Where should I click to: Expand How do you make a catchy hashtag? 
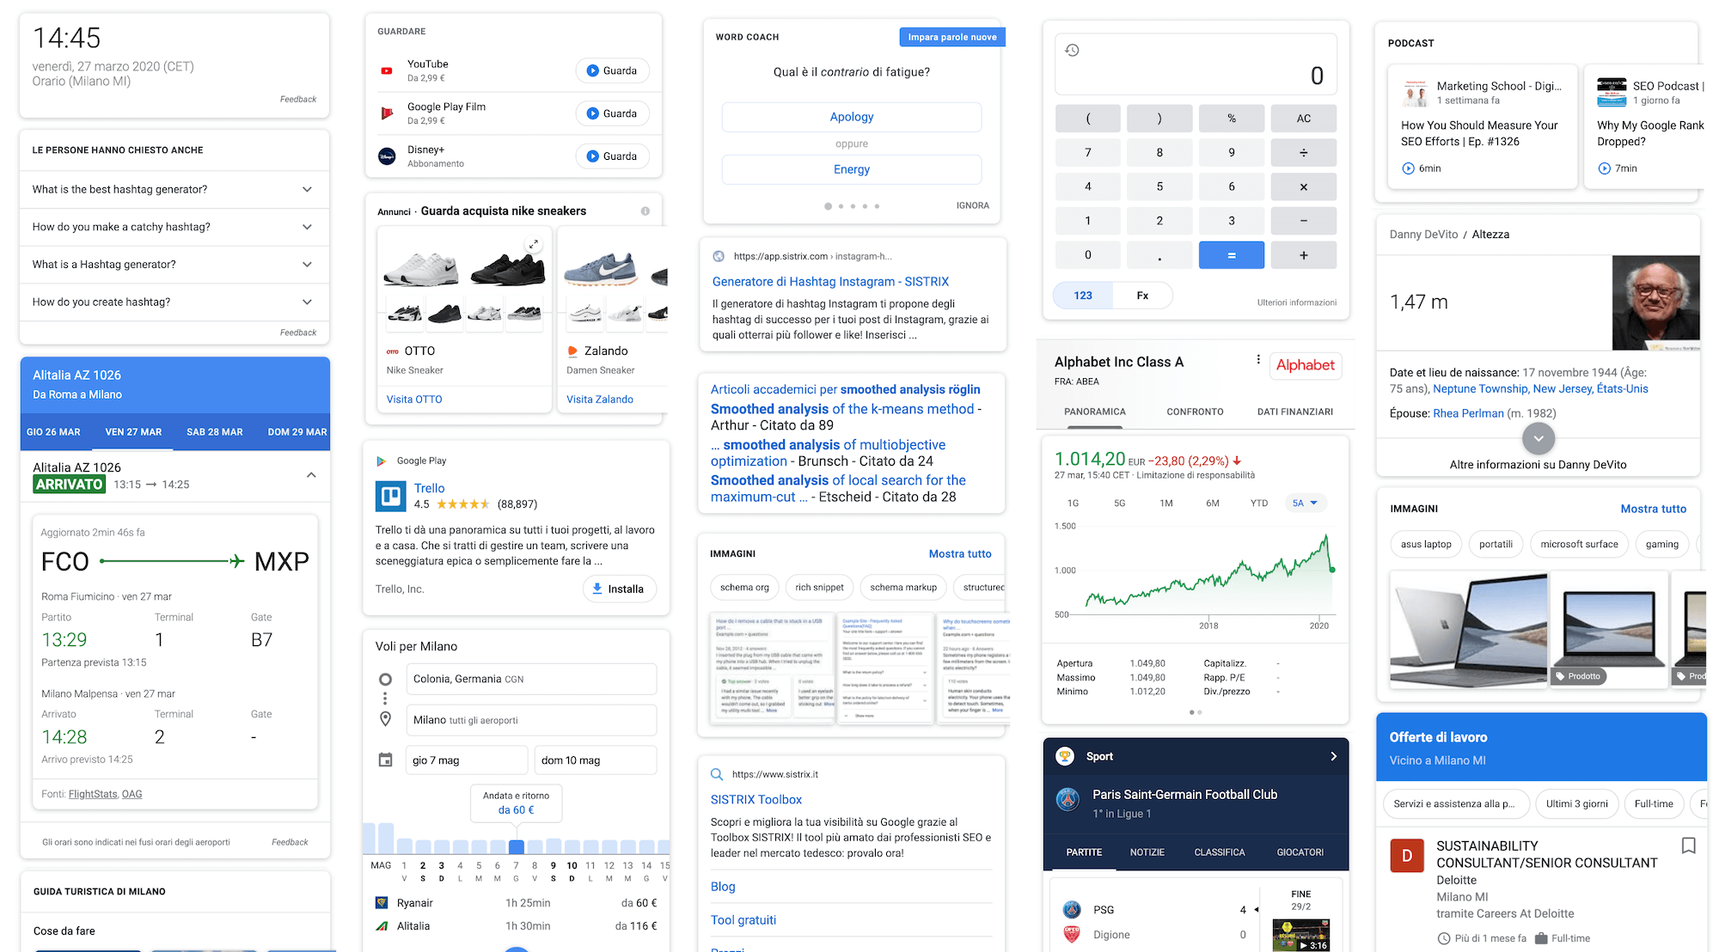pyautogui.click(x=174, y=227)
